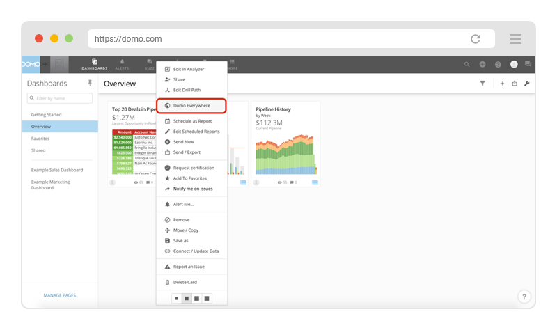Open the user profile avatar in header
This screenshot has width=557, height=330.
point(514,64)
